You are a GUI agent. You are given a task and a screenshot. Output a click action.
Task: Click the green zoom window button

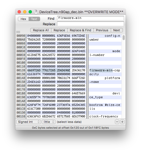click(x=30, y=12)
